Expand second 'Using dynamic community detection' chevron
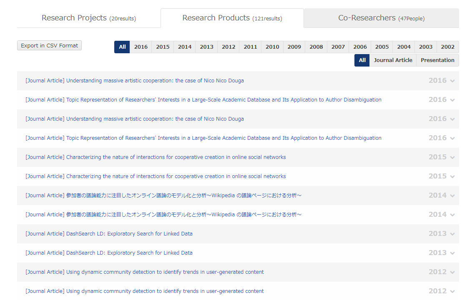 tap(452, 291)
